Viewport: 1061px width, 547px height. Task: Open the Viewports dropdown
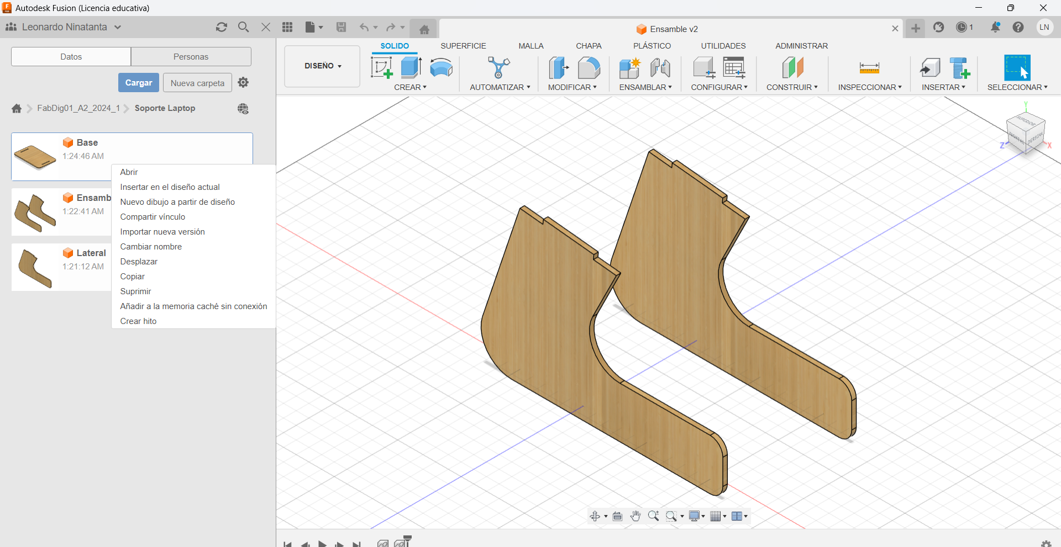(739, 516)
